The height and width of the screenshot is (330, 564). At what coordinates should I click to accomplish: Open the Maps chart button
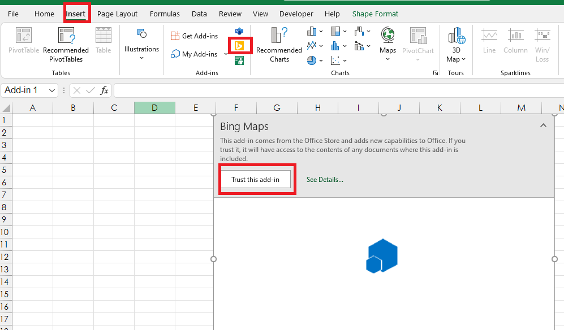point(388,44)
